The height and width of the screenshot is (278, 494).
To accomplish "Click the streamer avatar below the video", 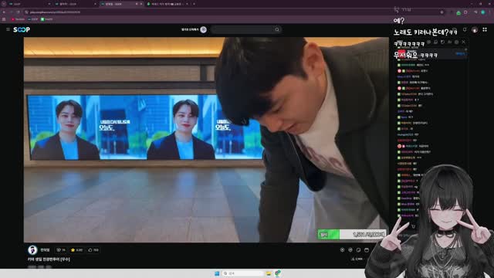I will [32, 250].
